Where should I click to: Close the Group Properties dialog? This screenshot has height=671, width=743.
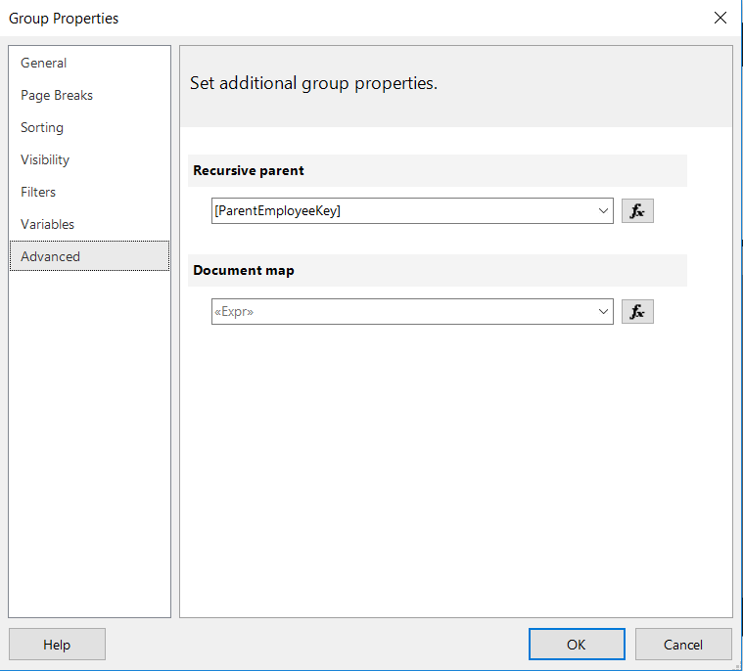[x=720, y=18]
